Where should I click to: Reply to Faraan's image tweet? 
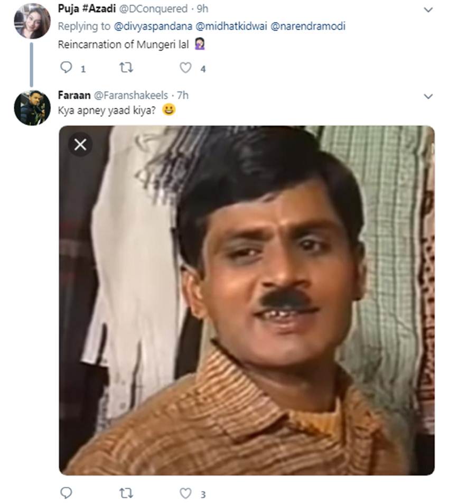66,493
